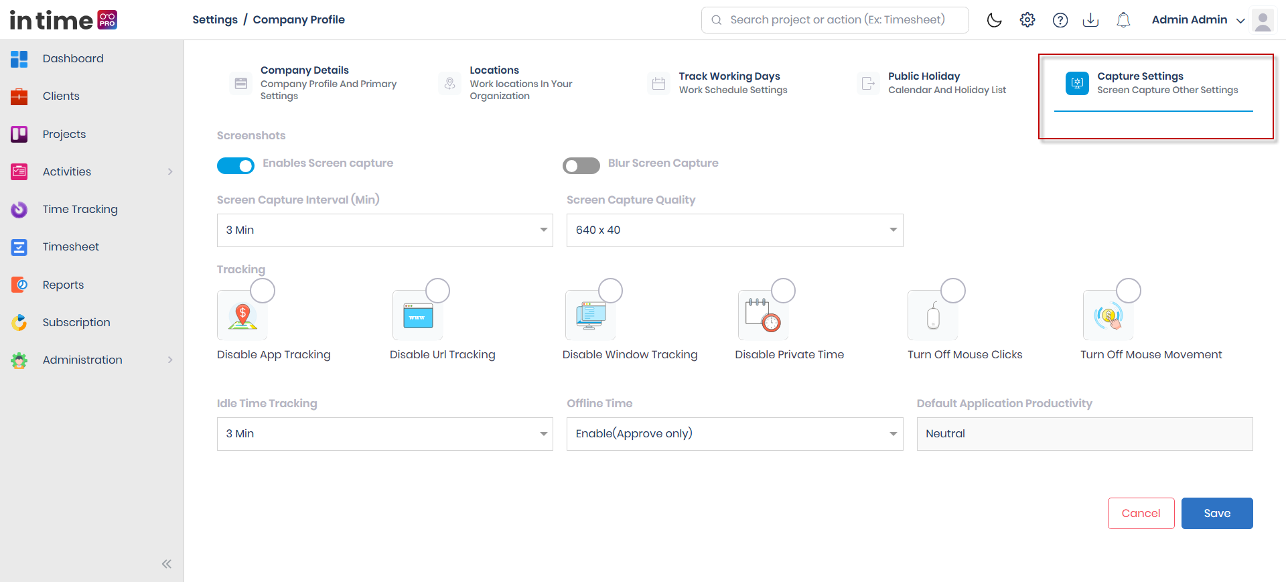
Task: Click the Subscription sidebar icon
Action: pos(19,323)
